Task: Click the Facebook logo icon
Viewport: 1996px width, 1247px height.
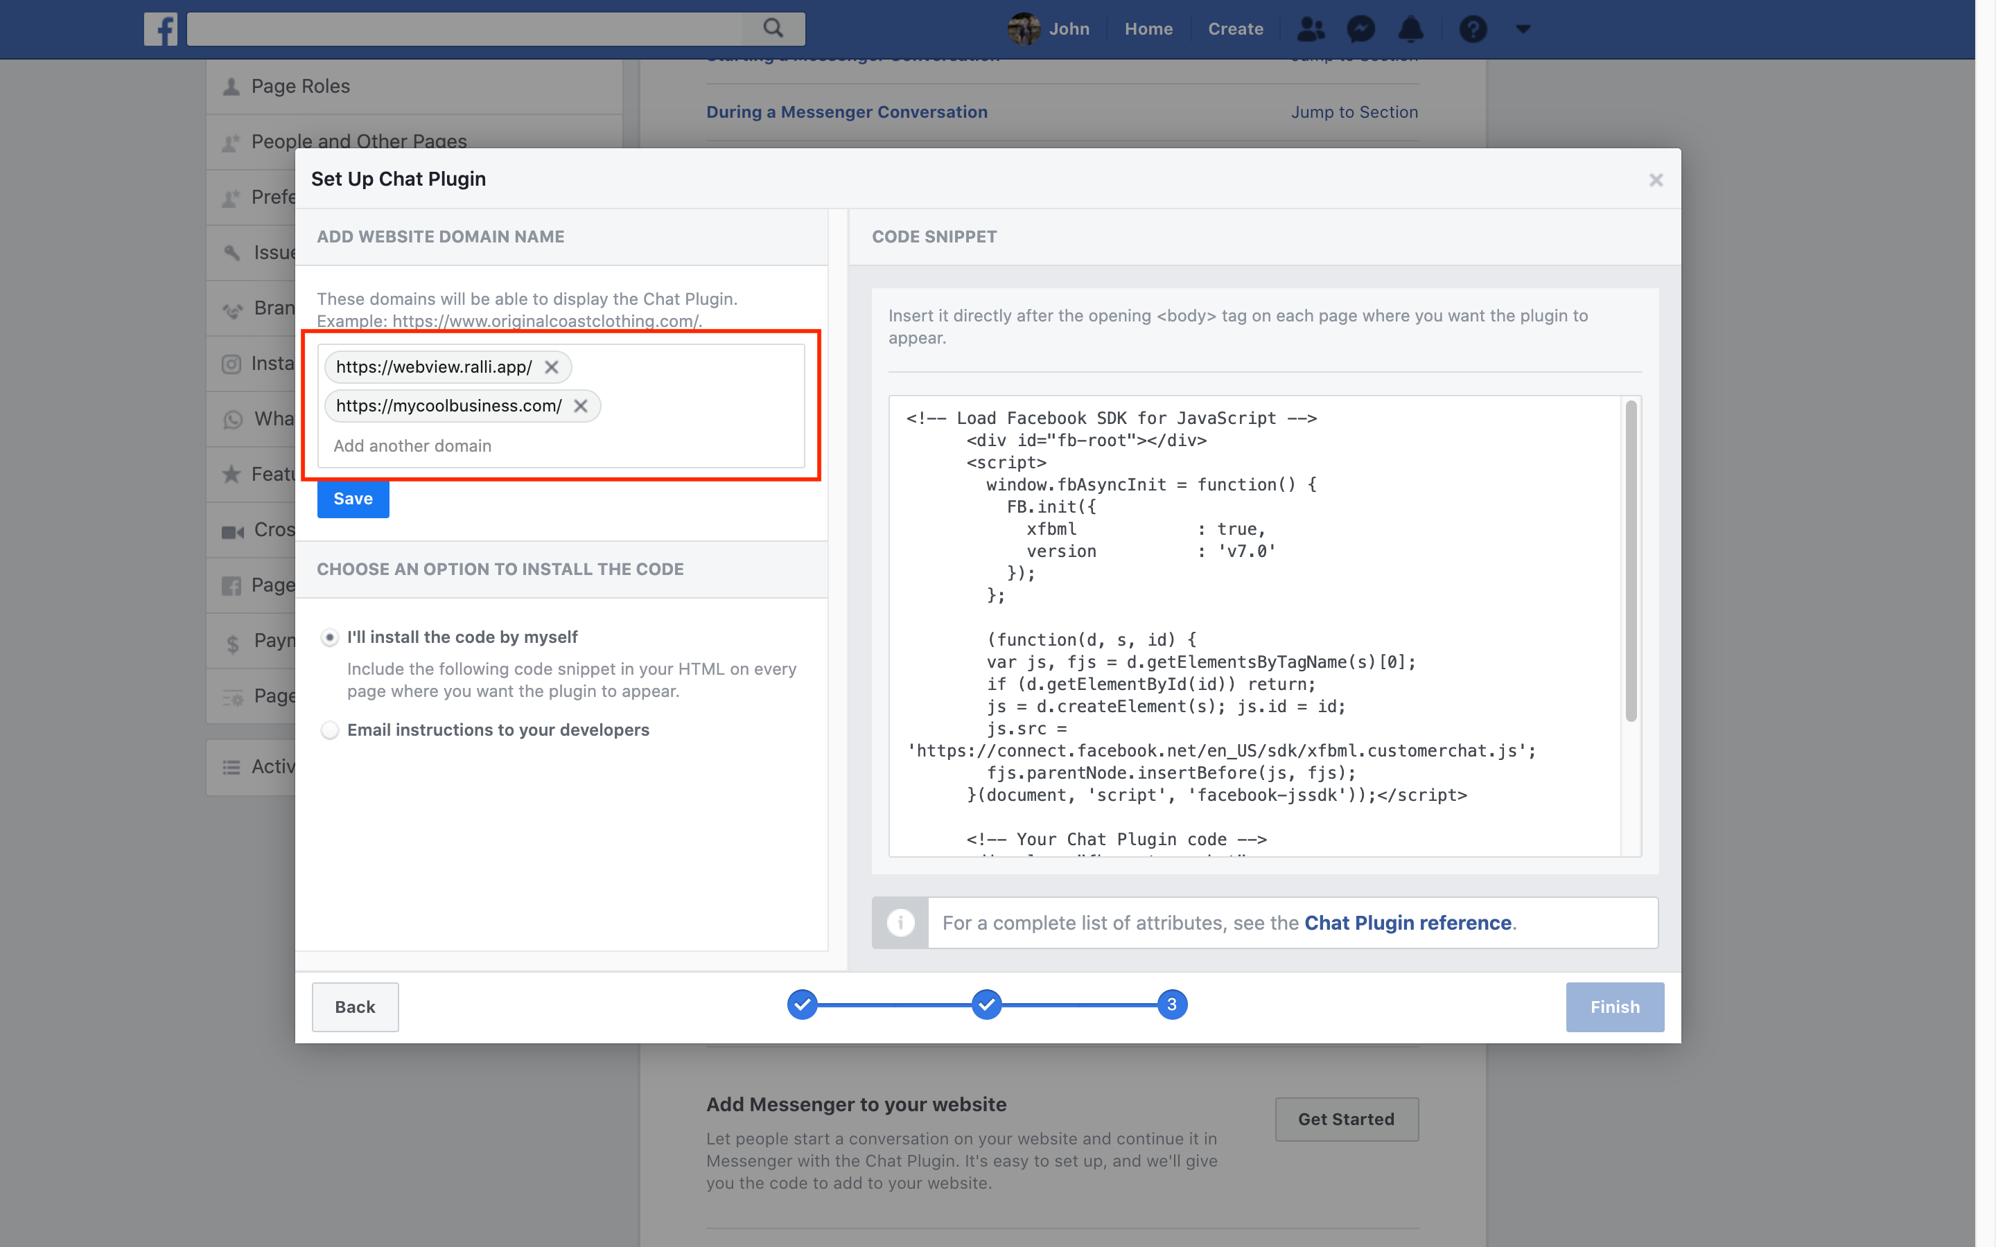Action: (x=161, y=29)
